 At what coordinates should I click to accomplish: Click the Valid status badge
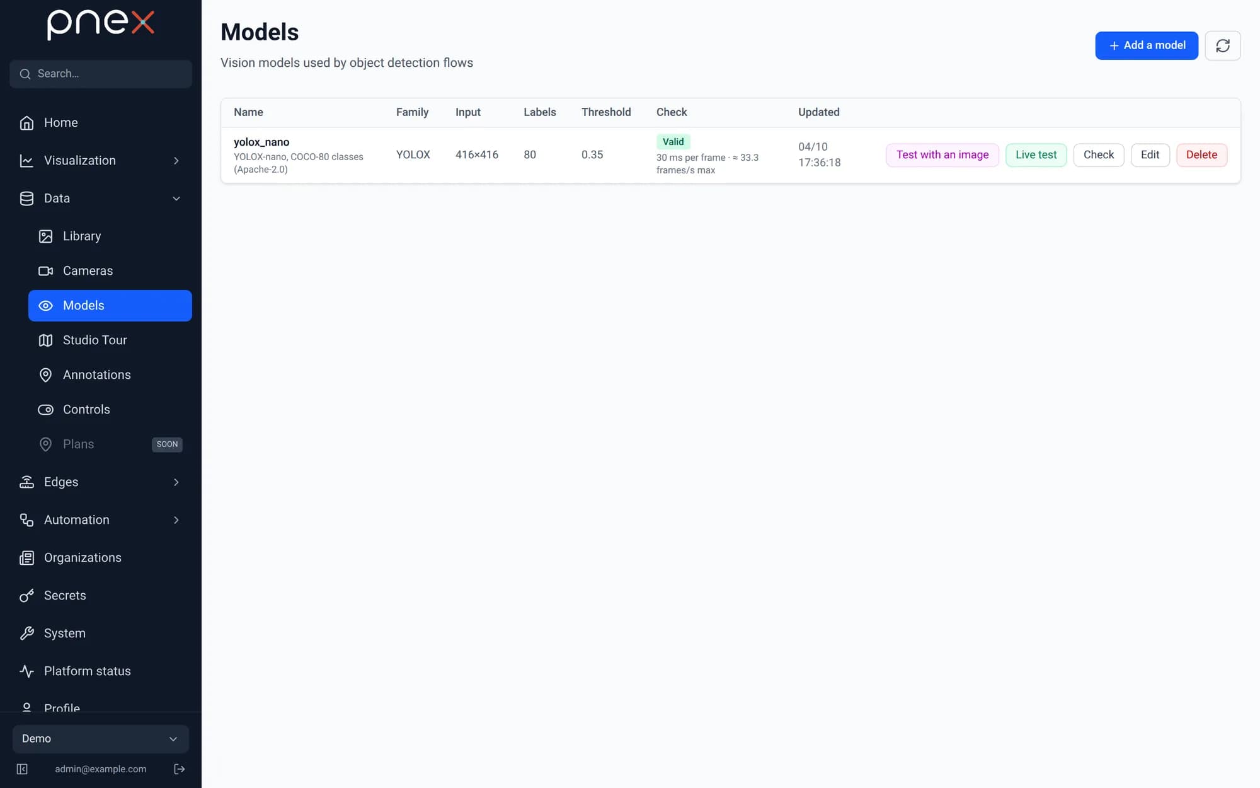point(673,142)
